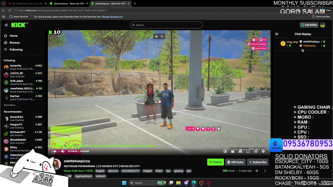Share this video via share icon
Image resolution: width=333 pixels, height=187 pixels.
(x=257, y=171)
